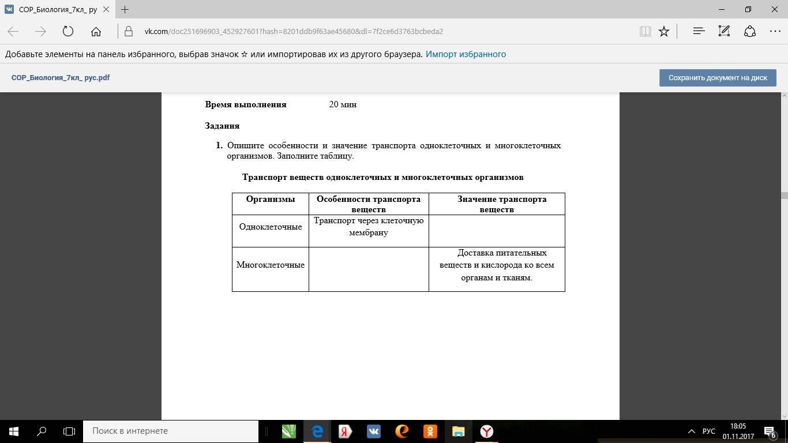Add page to favorites star icon
Viewport: 788px width, 443px height.
664,31
